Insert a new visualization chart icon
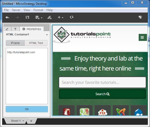The width and height of the screenshot is (150, 127). [50, 18]
